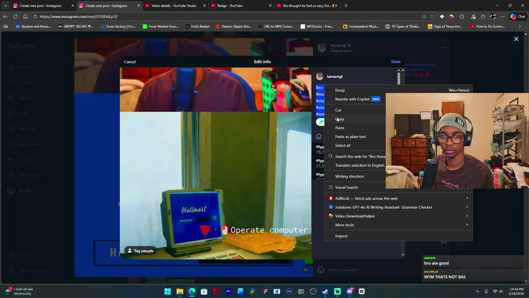529x298 pixels.
Task: Open Tag people on the reel
Action: (x=140, y=251)
